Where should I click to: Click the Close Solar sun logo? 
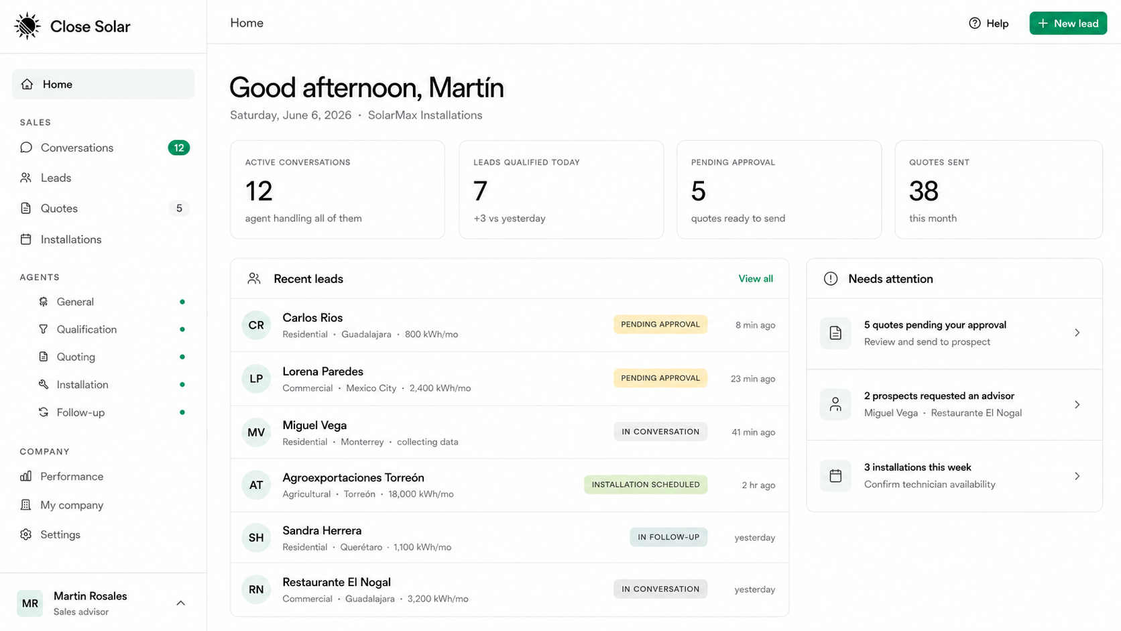(27, 26)
